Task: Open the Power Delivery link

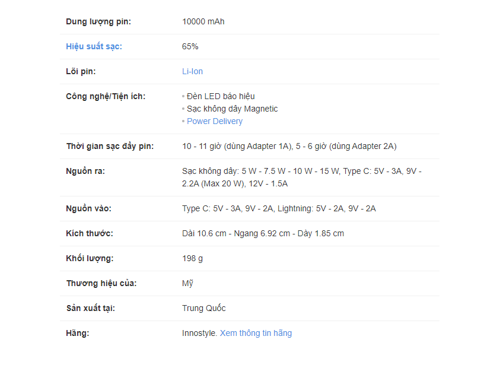Action: [214, 121]
